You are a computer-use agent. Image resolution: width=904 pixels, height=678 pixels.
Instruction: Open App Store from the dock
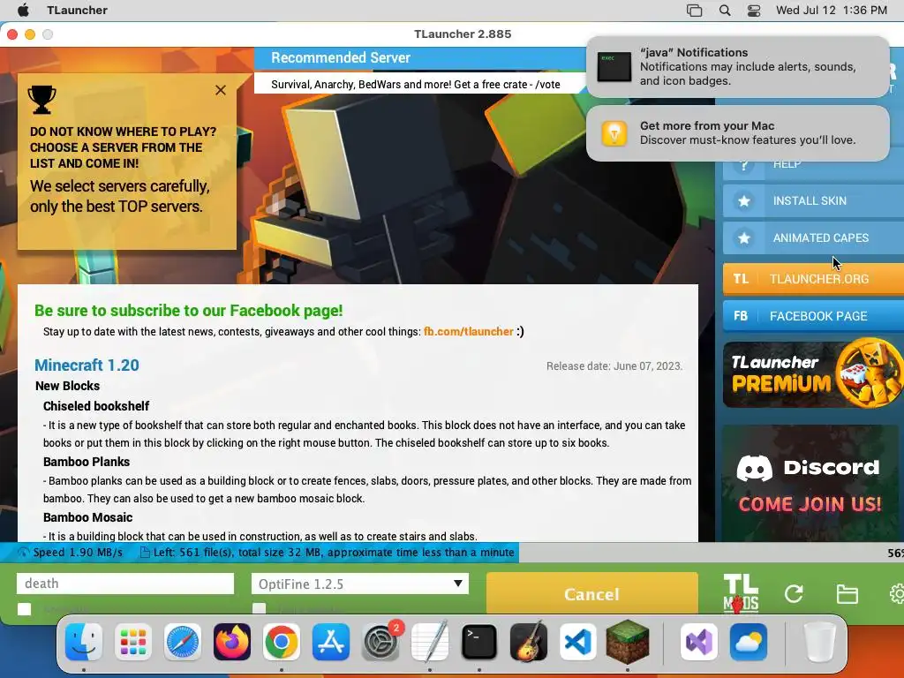pyautogui.click(x=331, y=642)
